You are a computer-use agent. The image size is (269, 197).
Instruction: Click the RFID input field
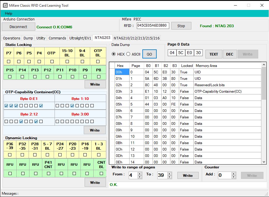(153, 26)
